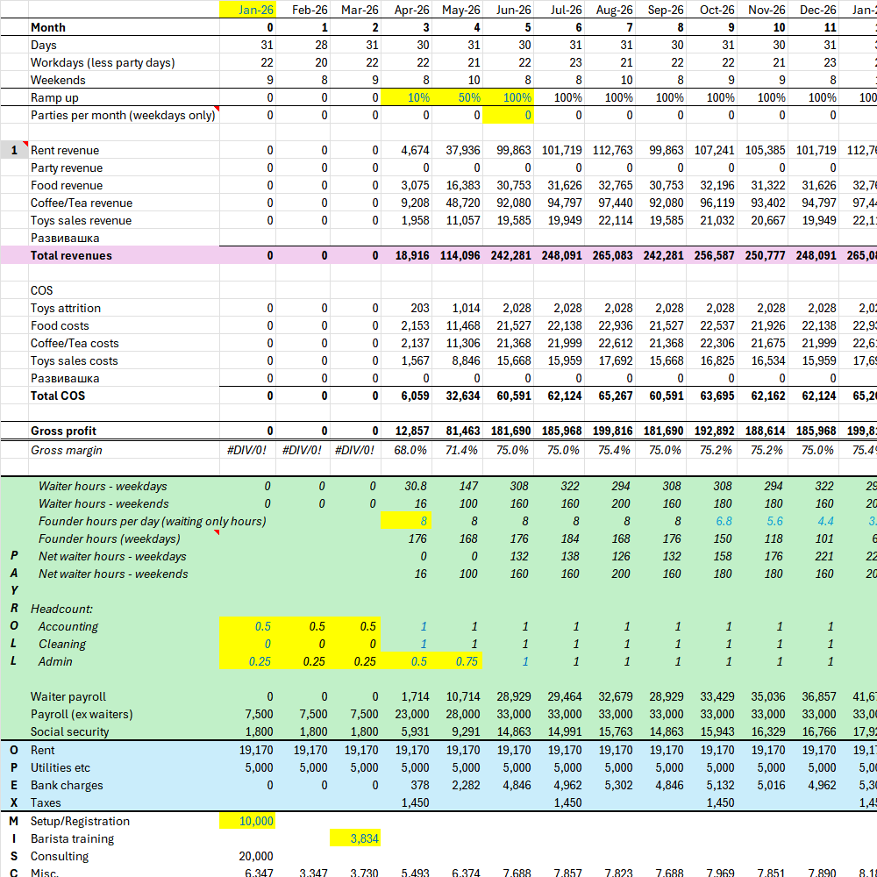Select the yellow Jan-26 column header cell

point(246,10)
